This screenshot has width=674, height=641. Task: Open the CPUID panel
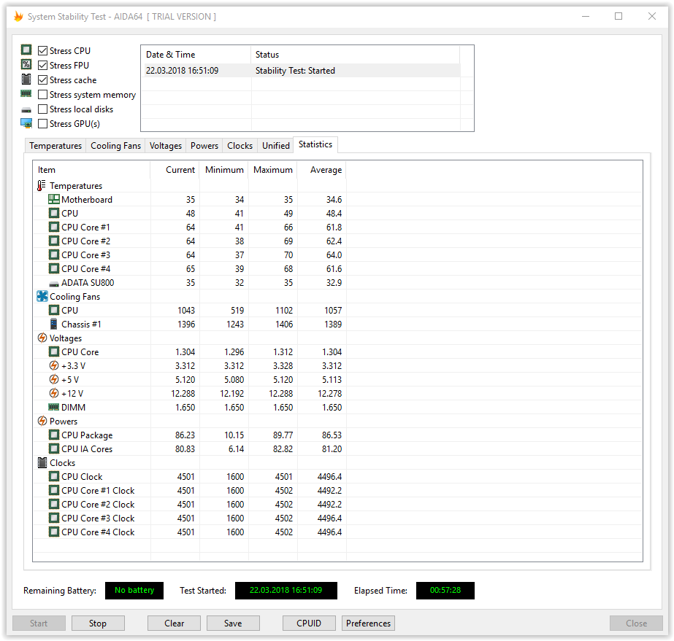click(x=310, y=623)
